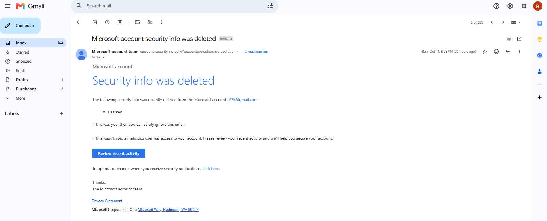This screenshot has height=221, width=547.
Task: Archive this email
Action: pyautogui.click(x=95, y=22)
